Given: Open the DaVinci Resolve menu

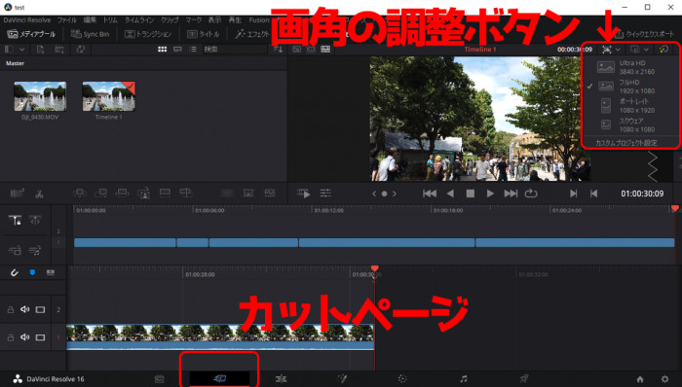Looking at the screenshot, I should point(27,20).
